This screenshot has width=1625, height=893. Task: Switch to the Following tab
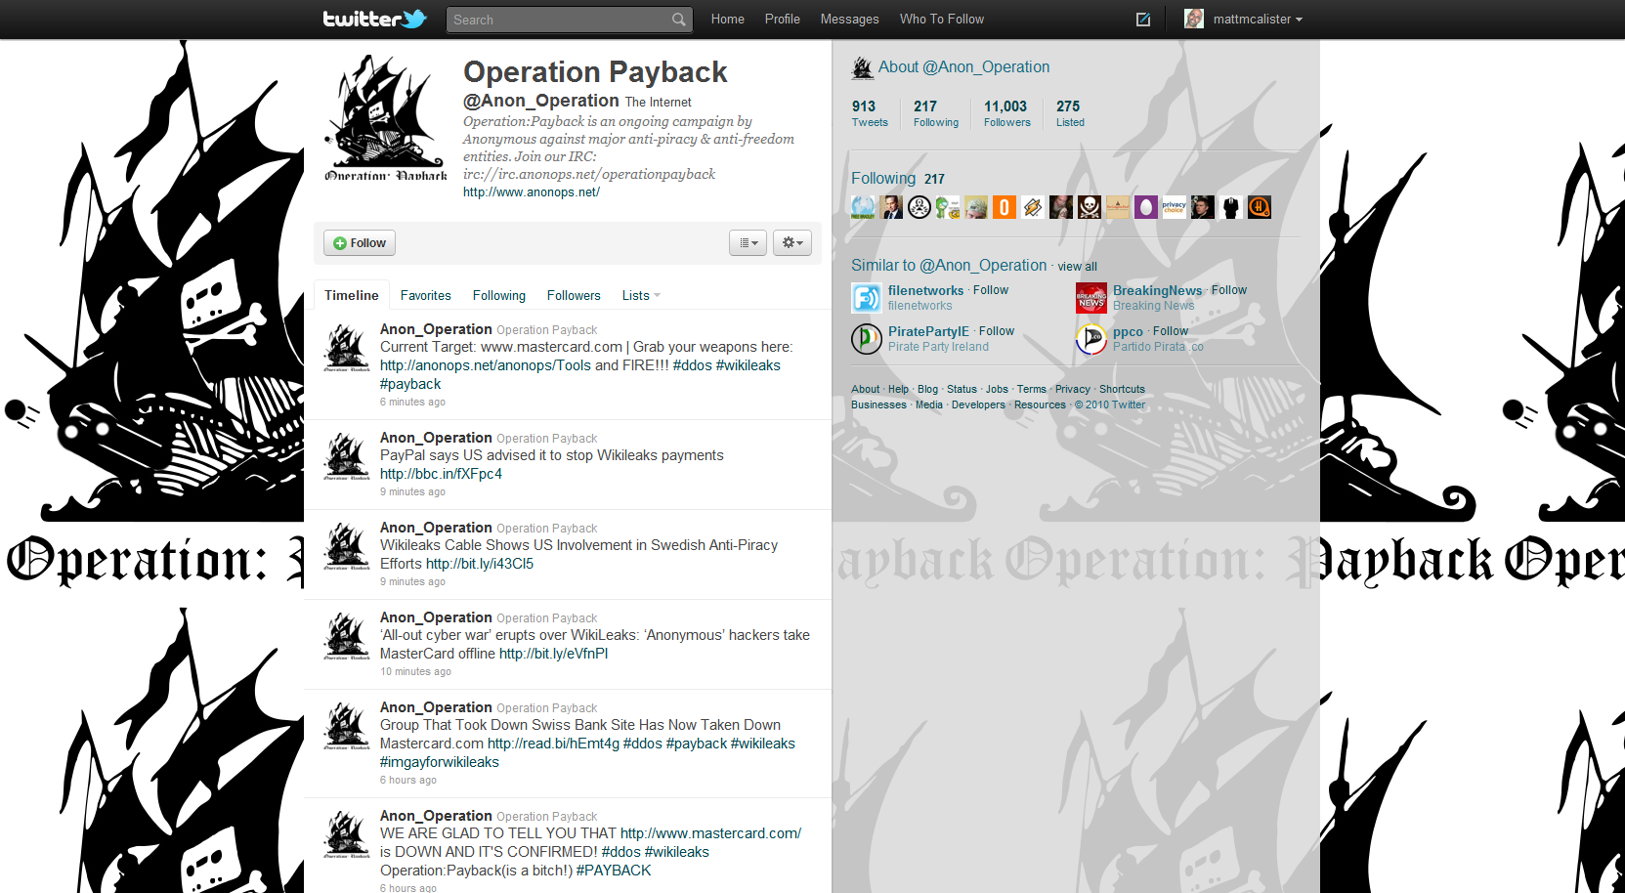[499, 295]
